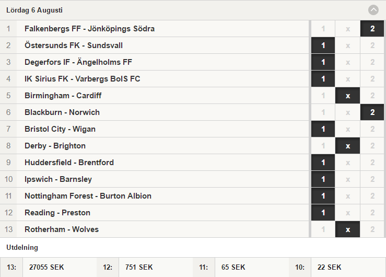Select outcome 1 for Blackburn - Norwich
The width and height of the screenshot is (386, 277).
click(323, 112)
